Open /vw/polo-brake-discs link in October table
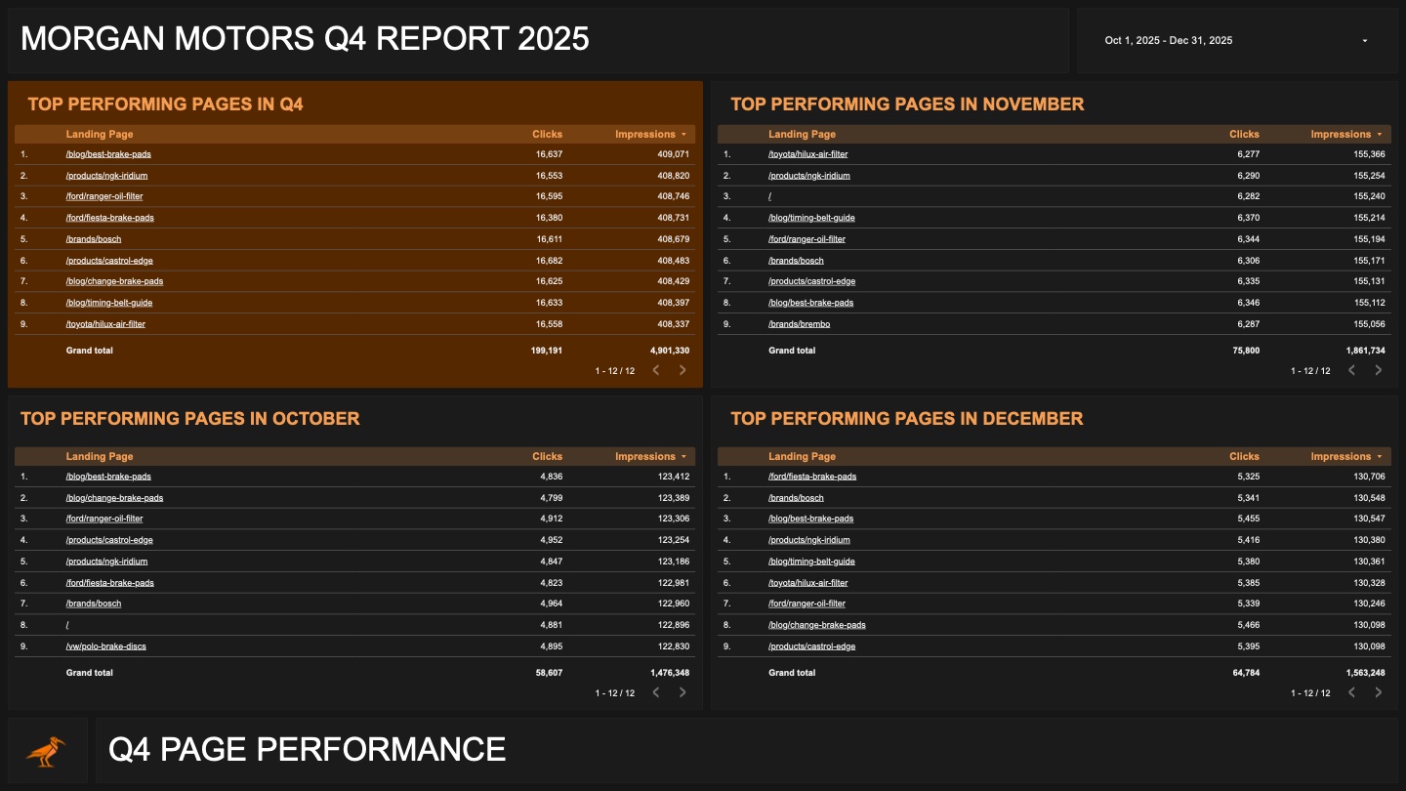 [105, 646]
